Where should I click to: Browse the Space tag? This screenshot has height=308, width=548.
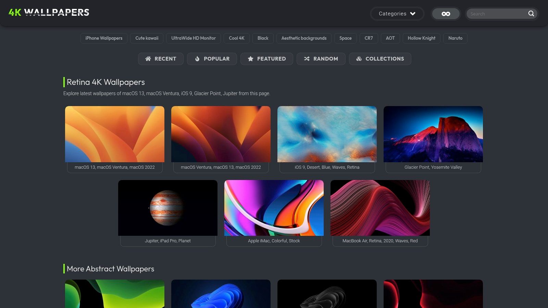pos(346,38)
